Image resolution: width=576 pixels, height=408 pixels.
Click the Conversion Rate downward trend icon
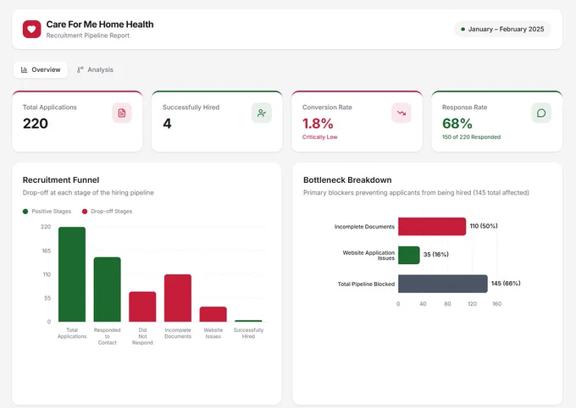pos(402,113)
